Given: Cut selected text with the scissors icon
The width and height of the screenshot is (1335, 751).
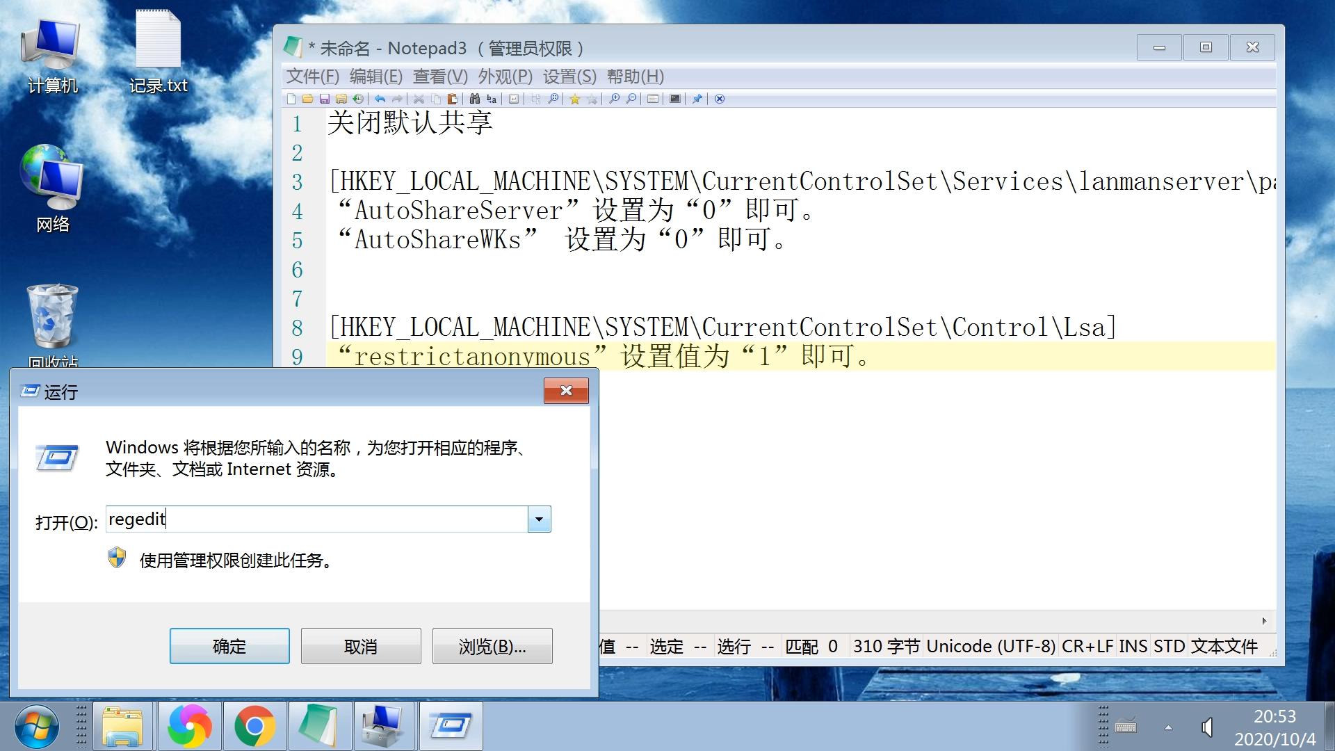Looking at the screenshot, I should [x=419, y=99].
